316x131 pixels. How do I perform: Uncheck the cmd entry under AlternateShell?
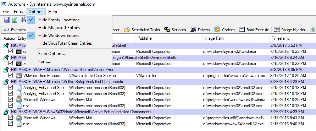pos(11,51)
